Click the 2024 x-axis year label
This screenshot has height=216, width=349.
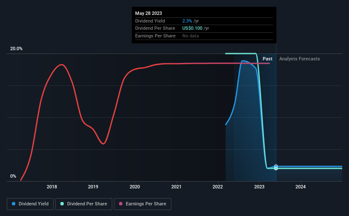pyautogui.click(x=301, y=187)
